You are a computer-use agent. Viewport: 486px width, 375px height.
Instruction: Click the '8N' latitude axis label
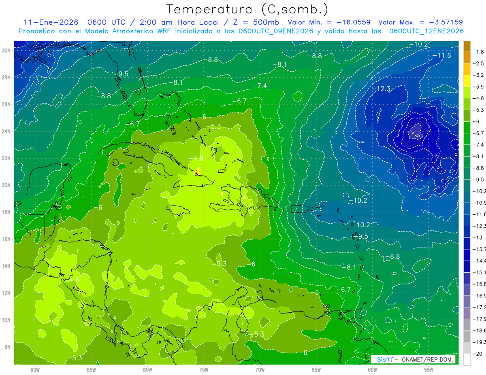click(x=8, y=347)
